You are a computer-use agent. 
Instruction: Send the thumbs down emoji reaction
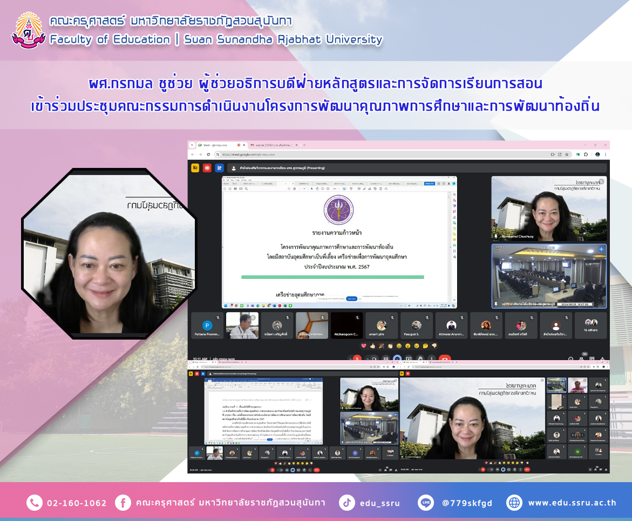[434, 346]
